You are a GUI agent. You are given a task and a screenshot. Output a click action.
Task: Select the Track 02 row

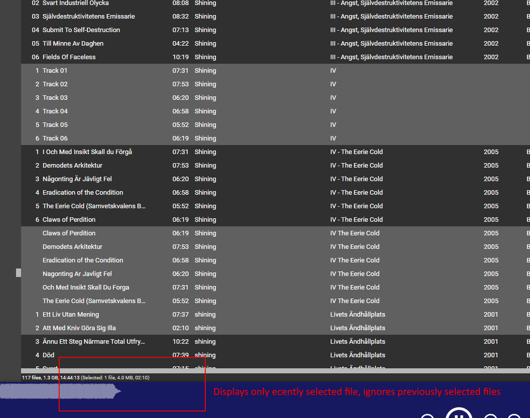click(275, 84)
